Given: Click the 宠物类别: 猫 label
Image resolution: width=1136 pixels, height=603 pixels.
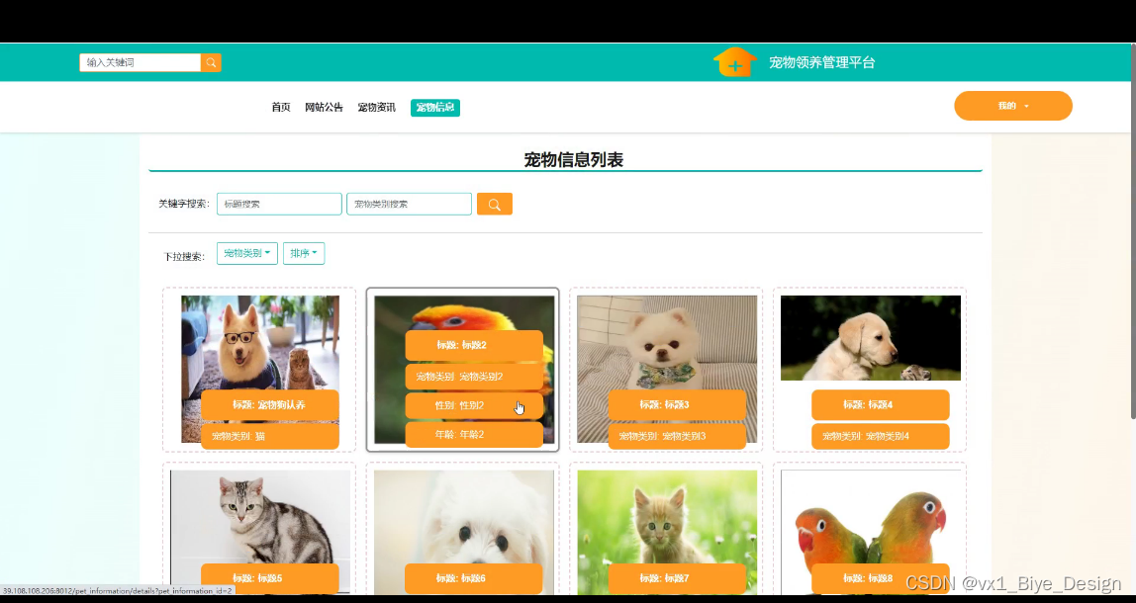Looking at the screenshot, I should click(269, 437).
